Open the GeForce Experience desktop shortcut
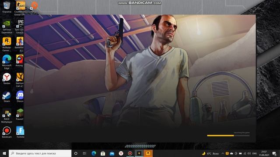This screenshot has width=280, height=157. click(x=7, y=27)
